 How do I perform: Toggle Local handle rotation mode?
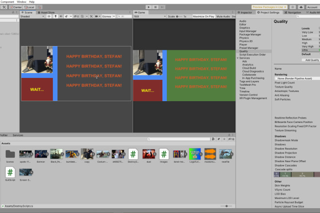pos(29,7)
